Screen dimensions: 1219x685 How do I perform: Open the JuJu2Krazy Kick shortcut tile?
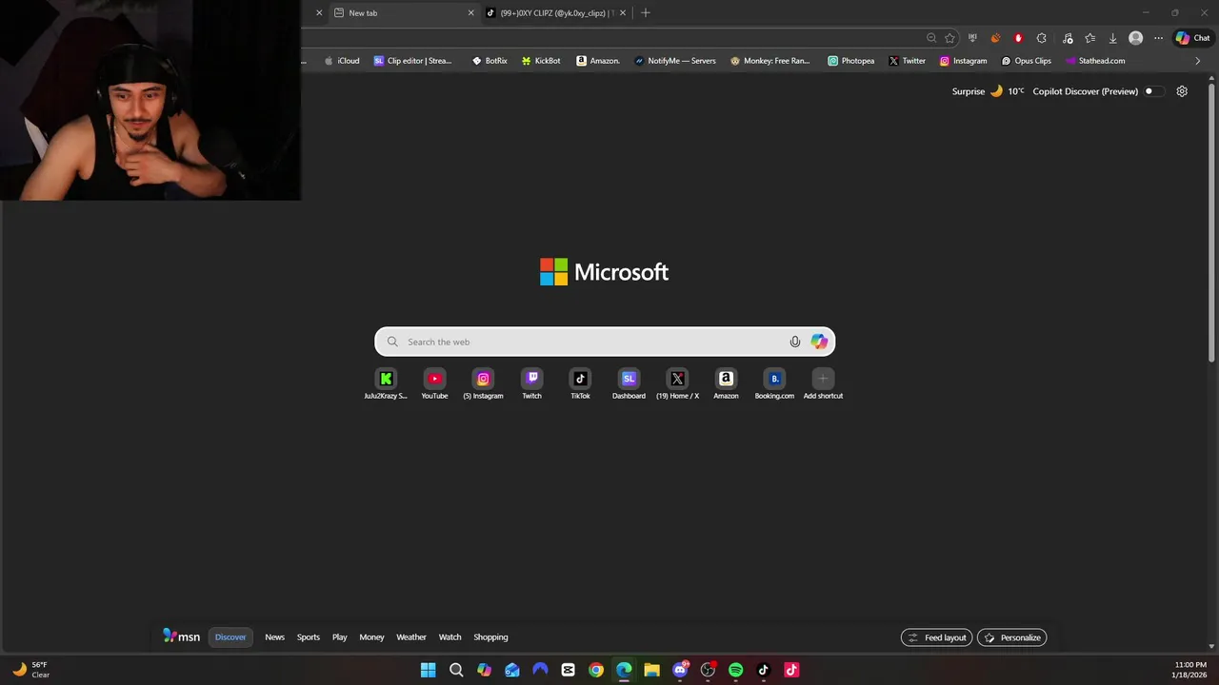tap(386, 384)
